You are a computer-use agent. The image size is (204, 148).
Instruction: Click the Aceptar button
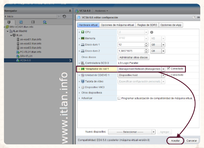click(x=175, y=141)
